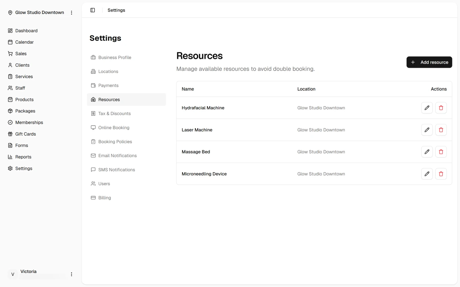The image size is (460, 287).
Task: Open the Packages page
Action: pyautogui.click(x=41, y=111)
